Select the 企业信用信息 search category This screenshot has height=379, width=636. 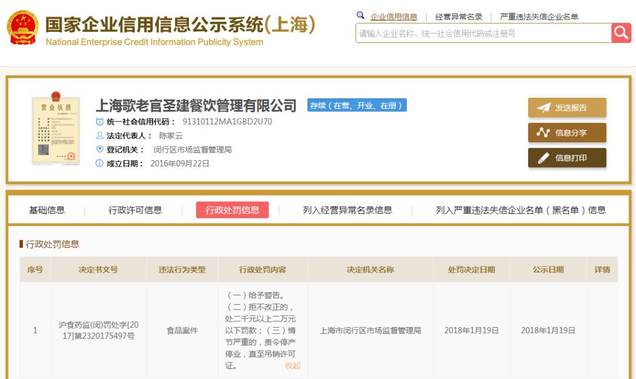393,16
